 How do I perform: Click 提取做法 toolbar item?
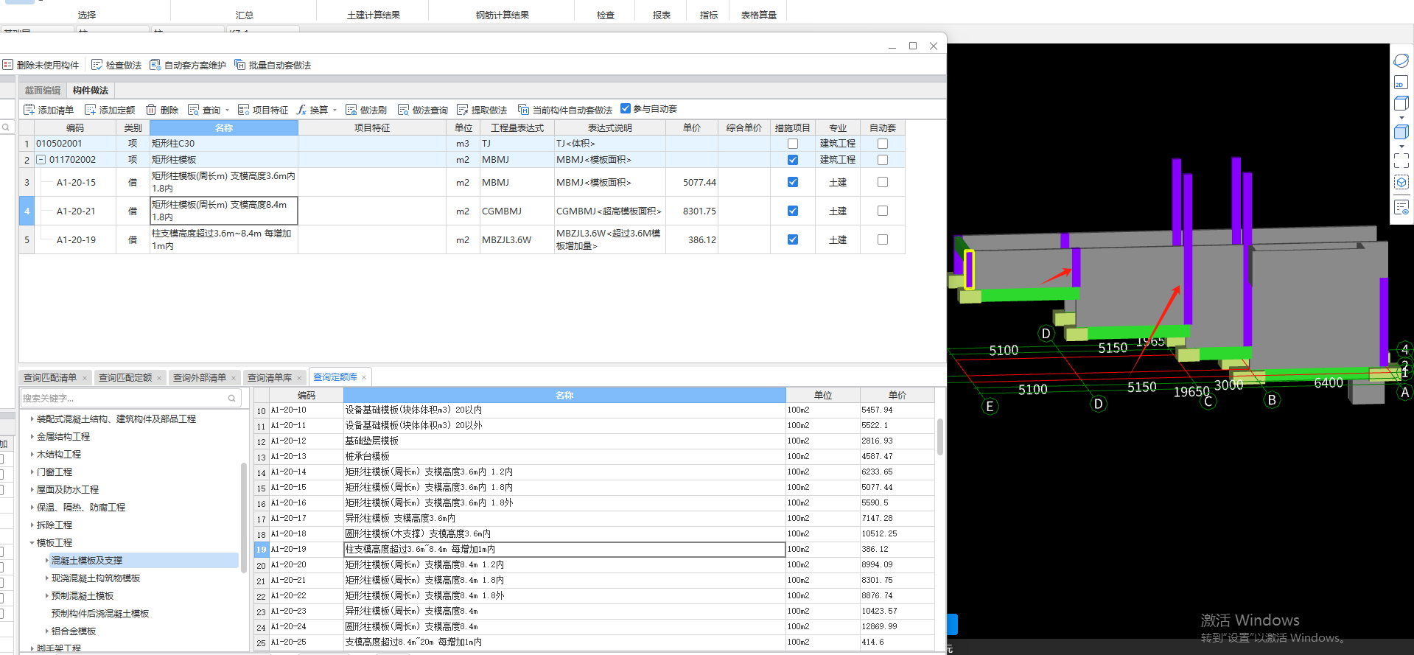click(x=482, y=110)
